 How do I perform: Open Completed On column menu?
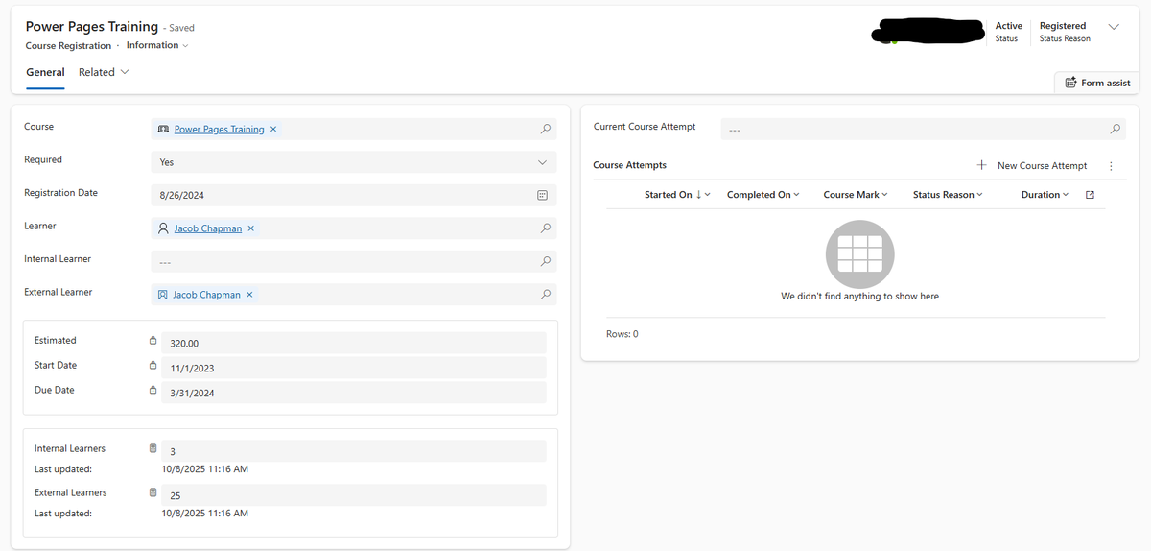tap(763, 195)
